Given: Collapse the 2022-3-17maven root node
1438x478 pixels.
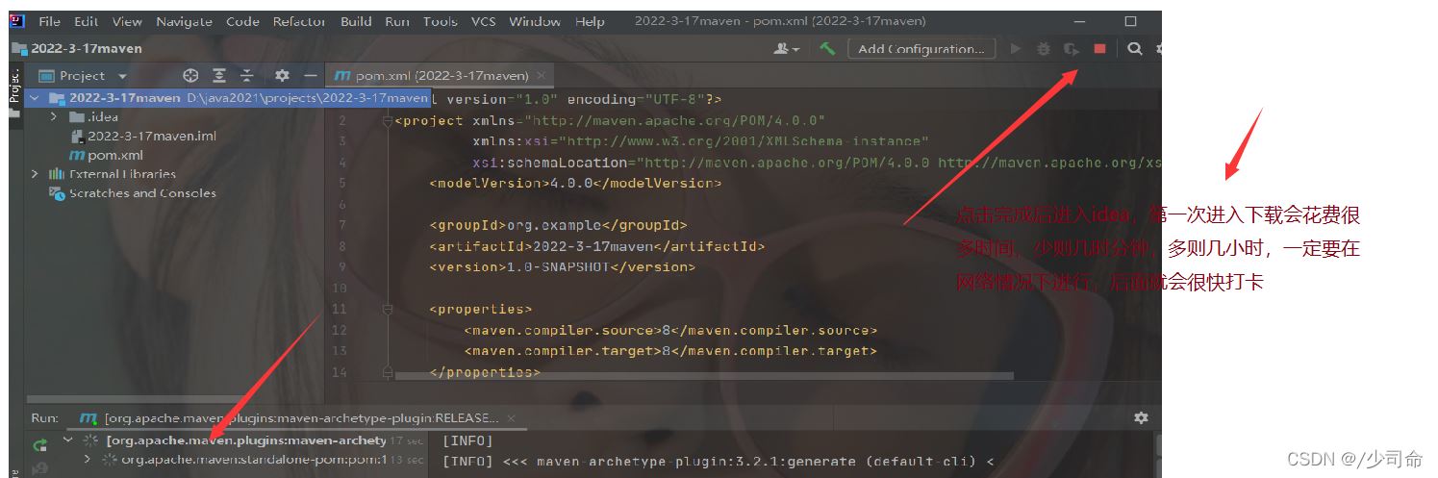Looking at the screenshot, I should coord(35,97).
